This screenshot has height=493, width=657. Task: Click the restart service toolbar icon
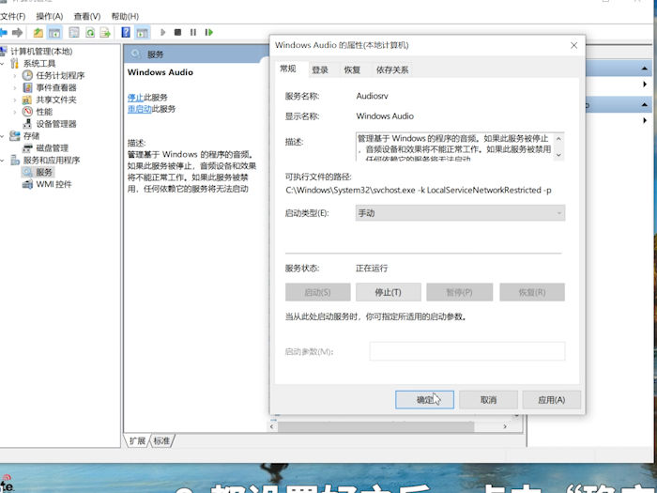coord(208,32)
